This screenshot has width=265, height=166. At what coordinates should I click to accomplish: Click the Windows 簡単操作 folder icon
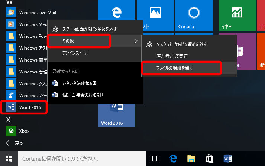(11, 60)
